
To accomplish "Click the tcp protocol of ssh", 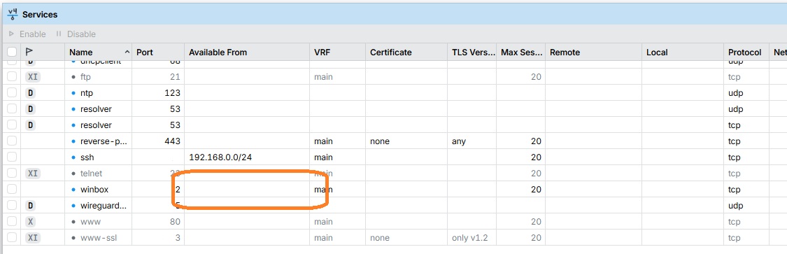I will (735, 157).
